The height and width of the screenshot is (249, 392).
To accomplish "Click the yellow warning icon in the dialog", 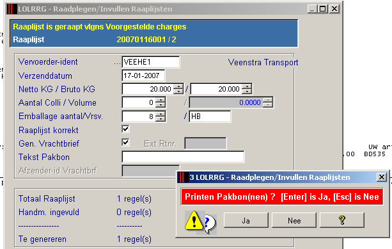I will coord(194,220).
